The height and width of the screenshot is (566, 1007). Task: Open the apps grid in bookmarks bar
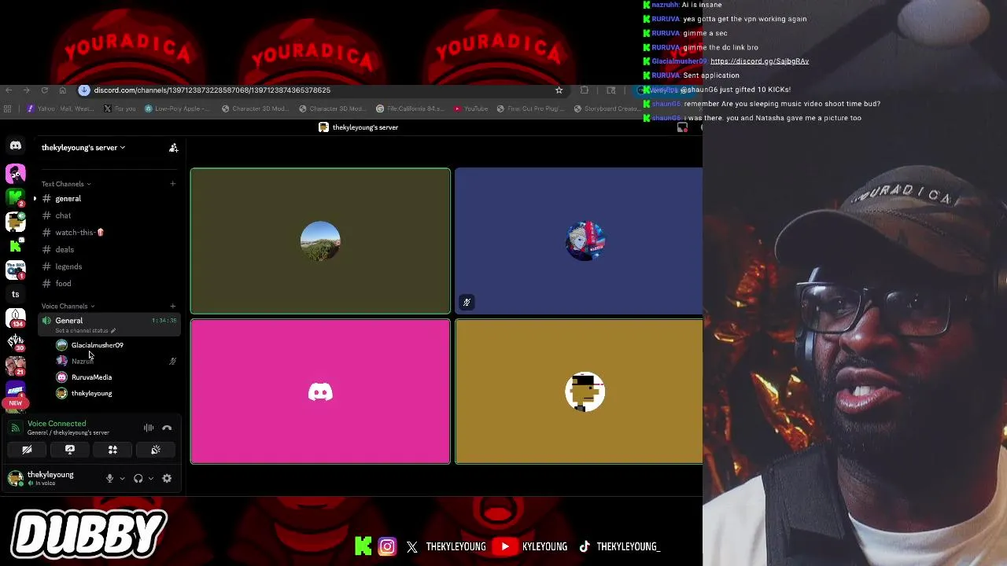[x=7, y=108]
